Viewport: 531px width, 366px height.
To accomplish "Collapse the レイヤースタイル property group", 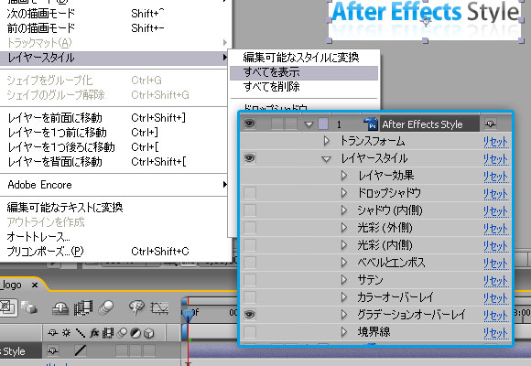I will pos(326,159).
